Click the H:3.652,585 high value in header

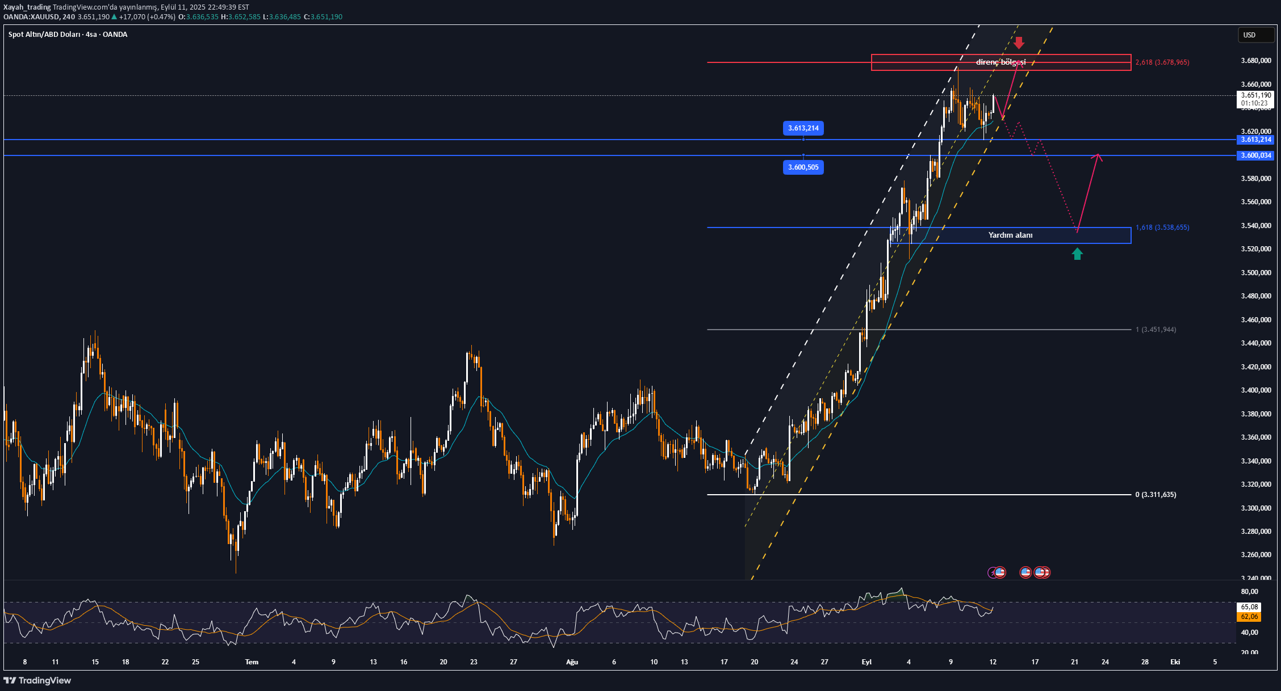[240, 17]
